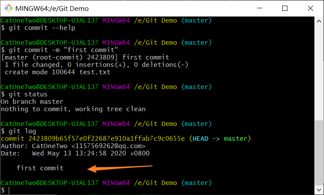Click the vertical scrollbar thumb
The image size is (324, 195).
point(319,153)
